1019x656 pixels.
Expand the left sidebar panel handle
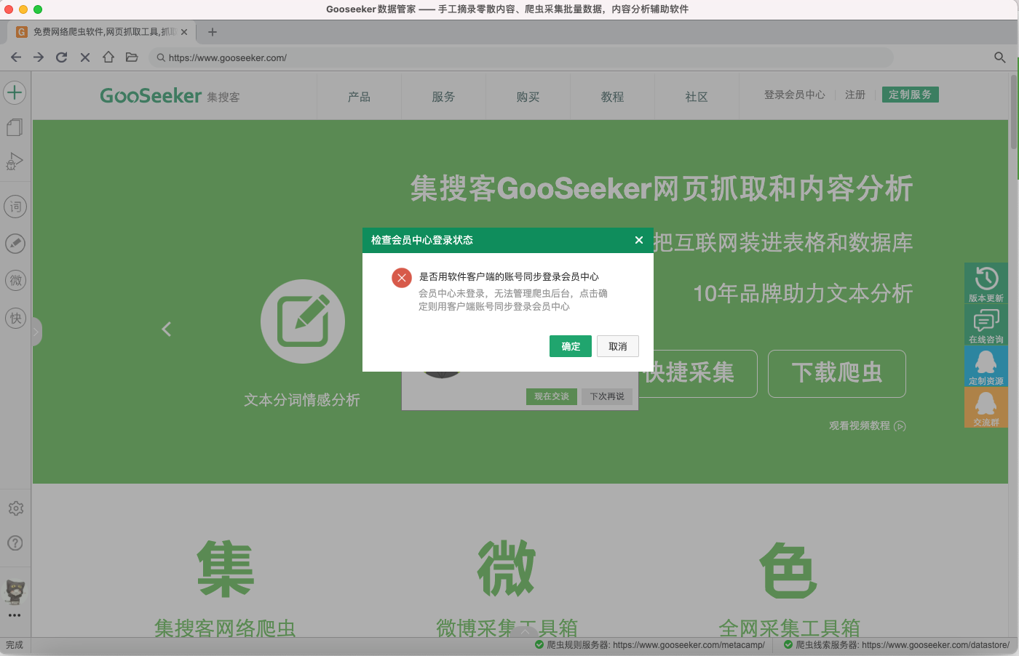point(36,332)
